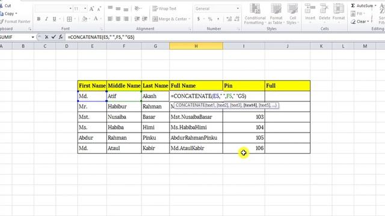385x216 pixels.
Task: Click the Copy command
Action: tap(8, 13)
